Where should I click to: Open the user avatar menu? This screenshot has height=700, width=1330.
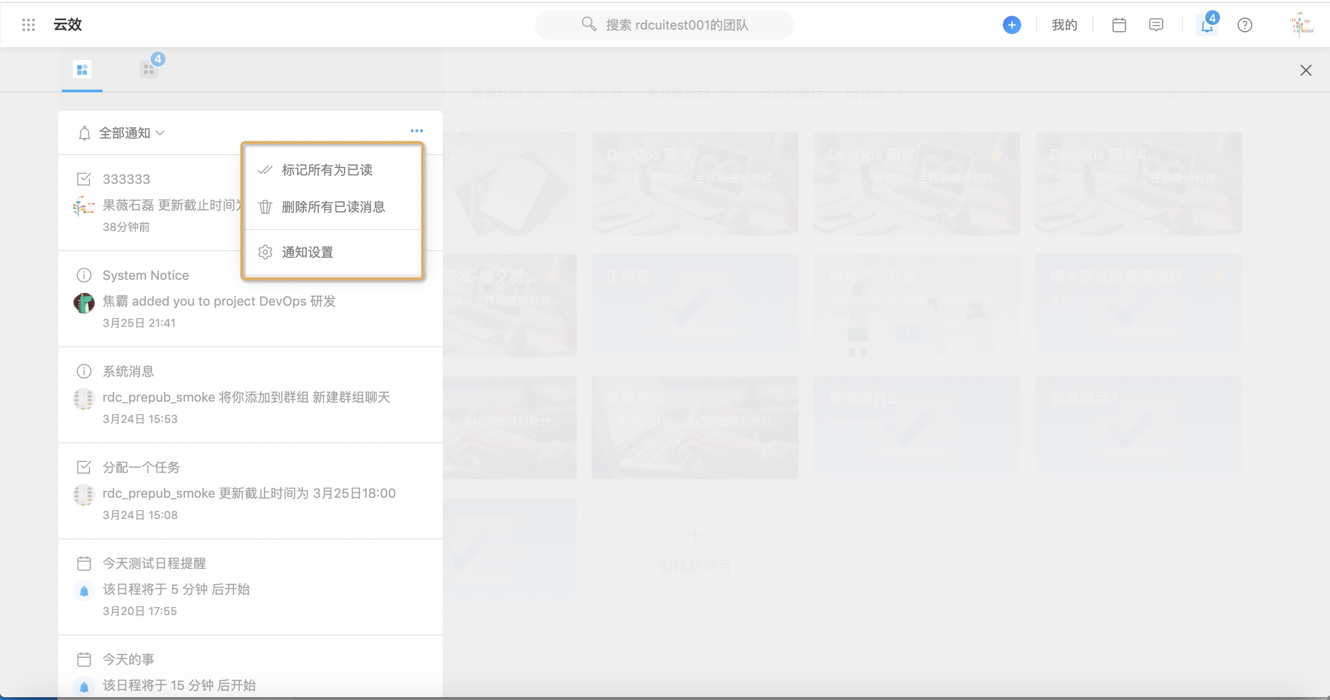click(1301, 25)
